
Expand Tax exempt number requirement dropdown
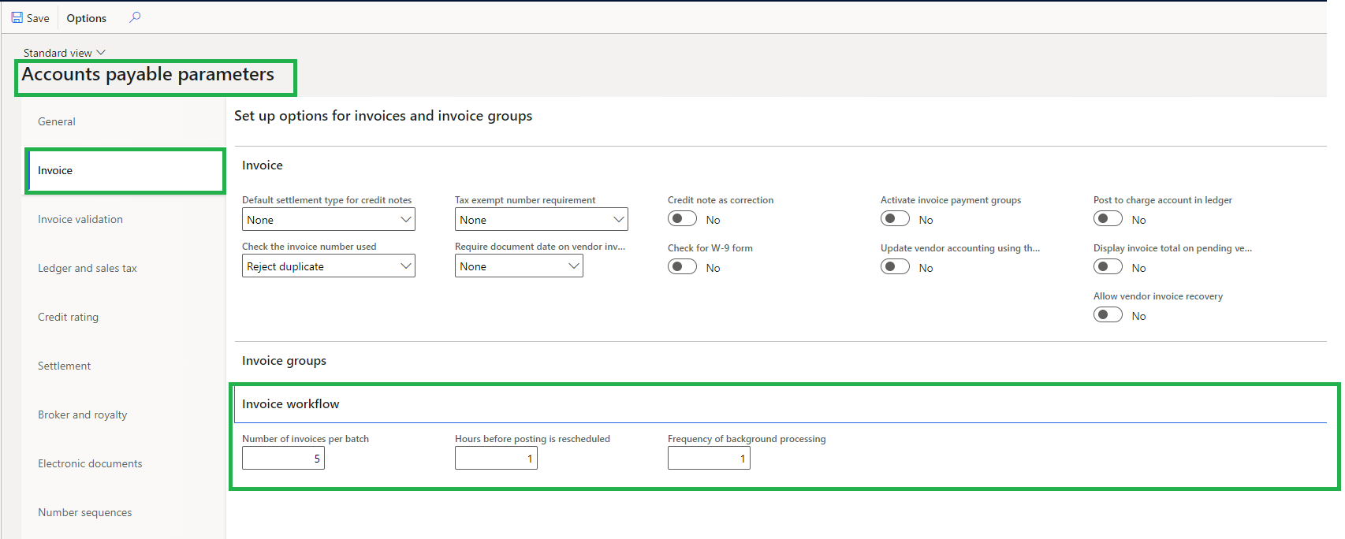[x=541, y=220]
